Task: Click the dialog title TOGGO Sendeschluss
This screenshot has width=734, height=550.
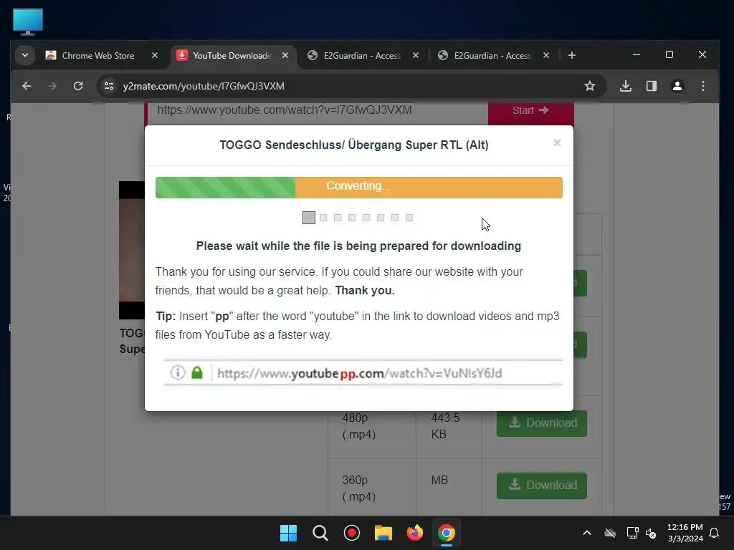Action: point(354,145)
